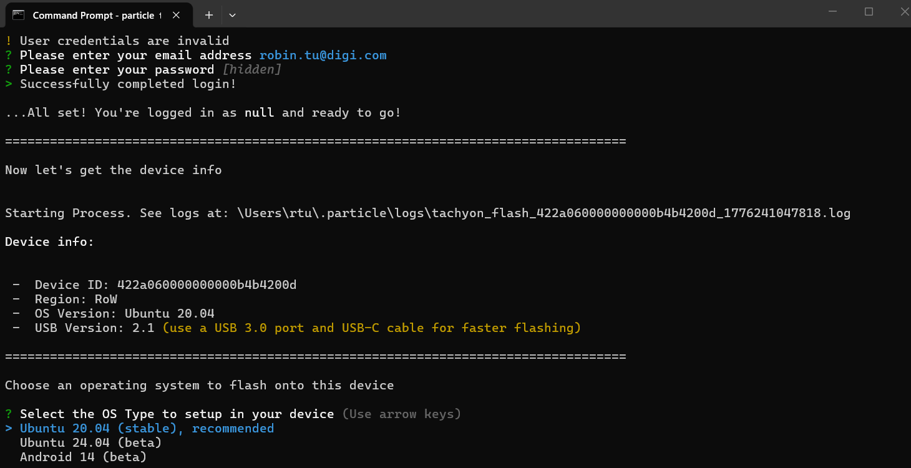
Task: Click the tachyon_flash log file path
Action: 543,213
